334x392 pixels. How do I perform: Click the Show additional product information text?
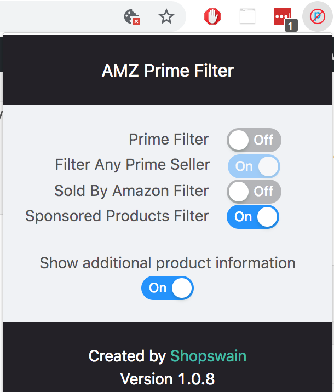(168, 263)
